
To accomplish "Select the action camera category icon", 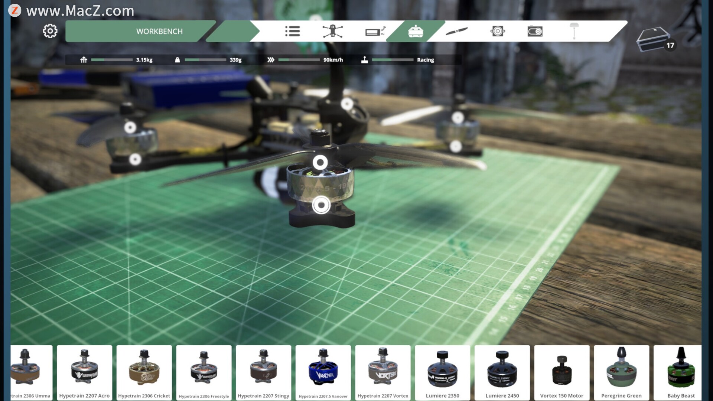I will [535, 31].
